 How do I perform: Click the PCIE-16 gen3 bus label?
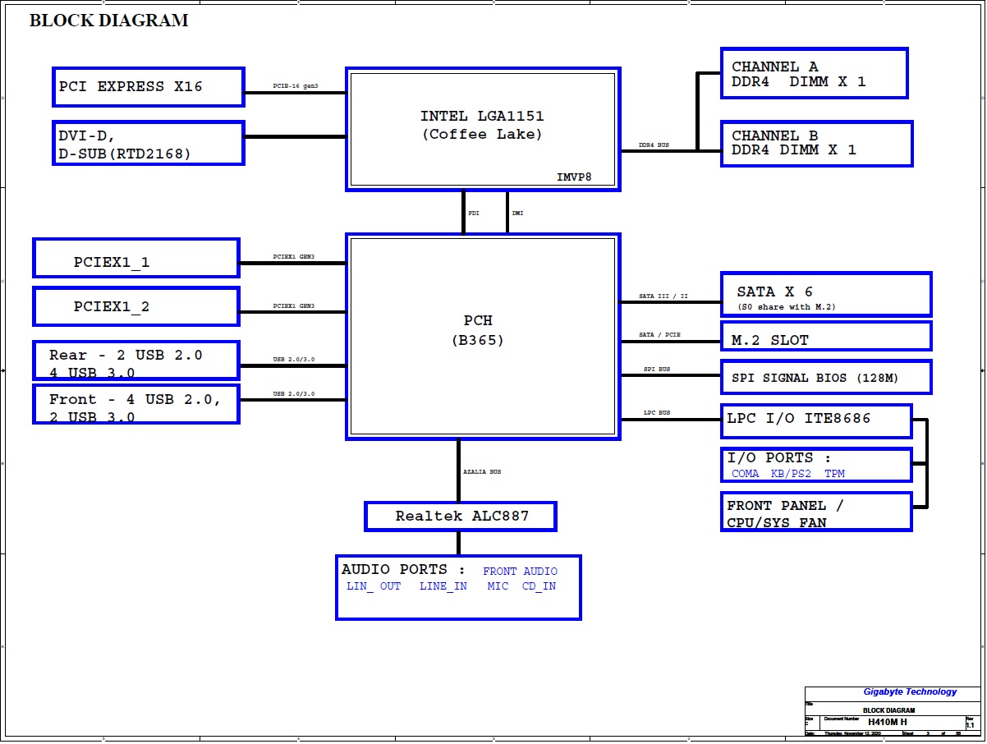(296, 86)
